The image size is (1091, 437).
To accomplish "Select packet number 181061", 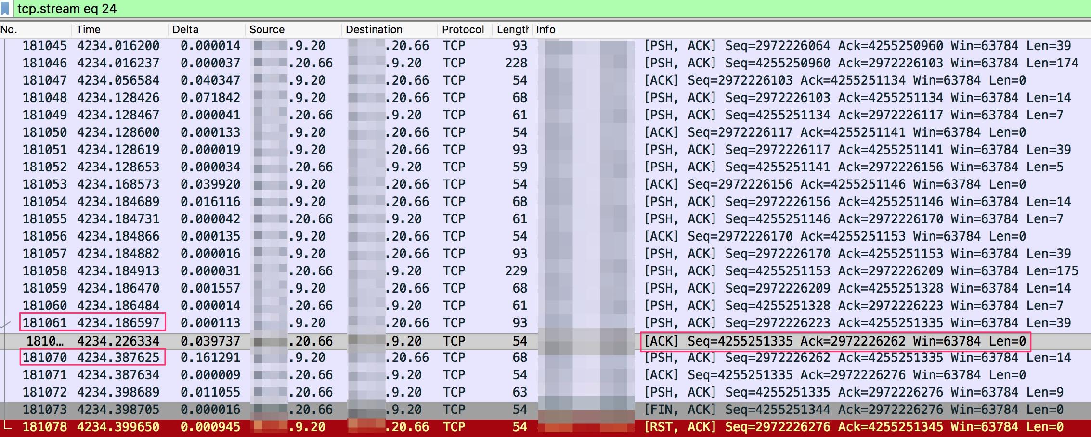I will [x=44, y=323].
